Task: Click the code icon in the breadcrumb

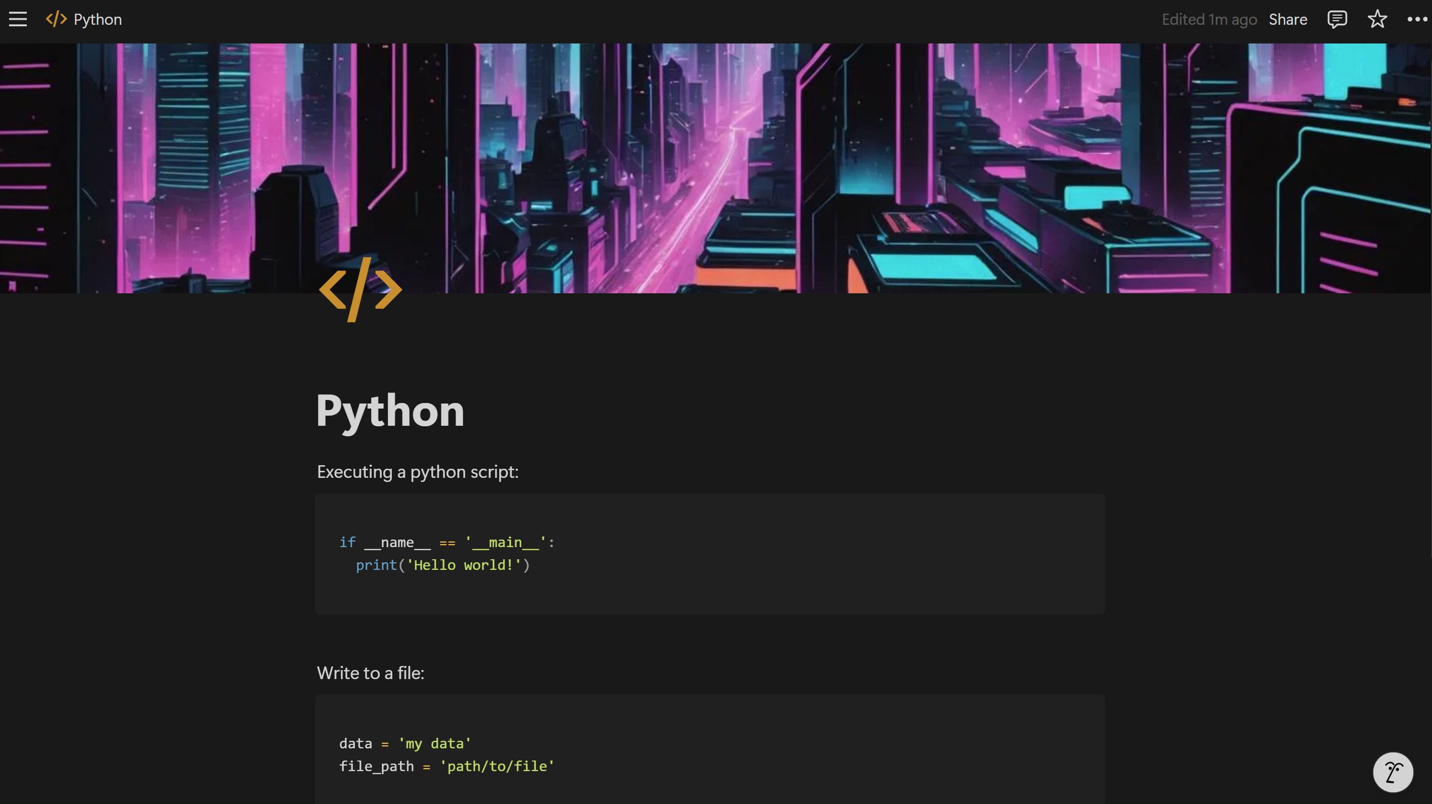Action: pyautogui.click(x=56, y=19)
